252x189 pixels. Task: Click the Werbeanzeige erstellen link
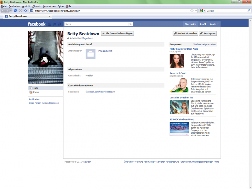[204, 44]
